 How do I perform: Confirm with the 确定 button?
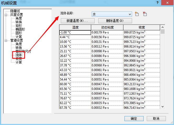134,118
